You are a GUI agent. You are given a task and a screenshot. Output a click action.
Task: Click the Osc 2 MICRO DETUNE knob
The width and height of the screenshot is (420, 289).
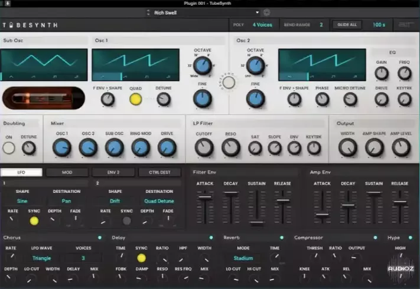tap(350, 99)
